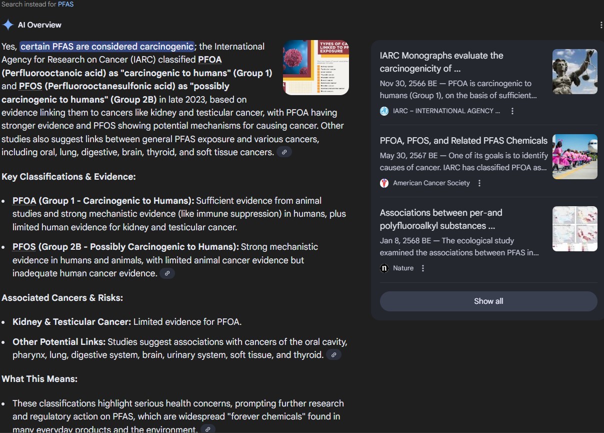Open the three-dot menu beside IARC International Agency source
The image size is (604, 433).
tap(512, 111)
